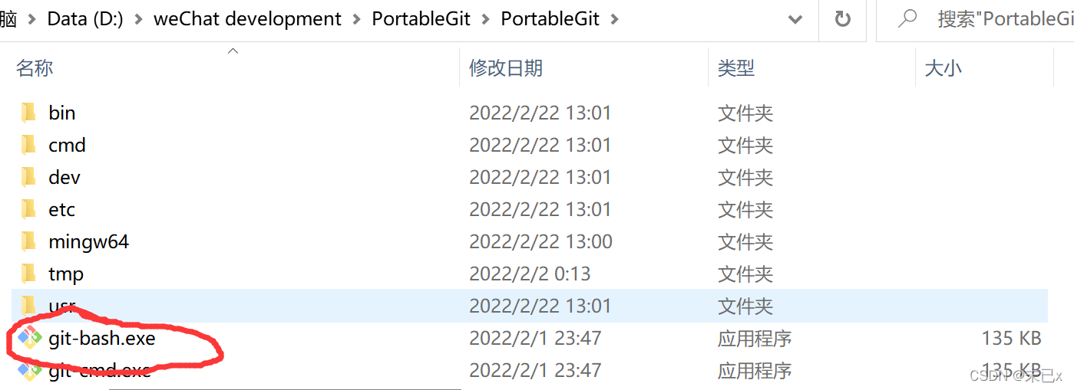Expand chevron after Data (D:) breadcrumb
Viewport: 1074px width, 390px height.
(x=138, y=19)
